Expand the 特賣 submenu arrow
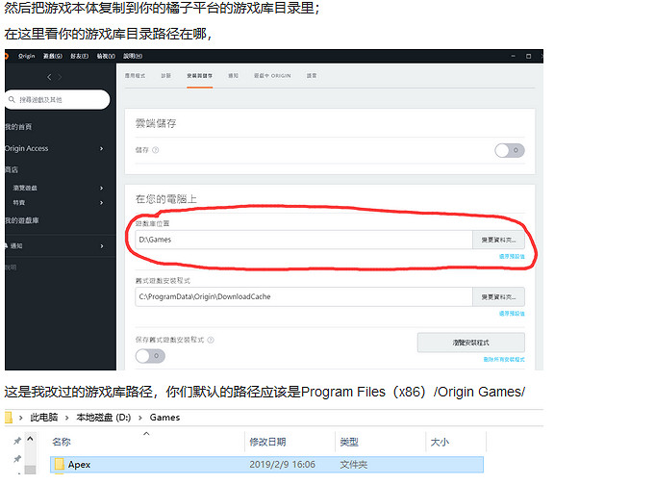This screenshot has width=655, height=484. [102, 203]
